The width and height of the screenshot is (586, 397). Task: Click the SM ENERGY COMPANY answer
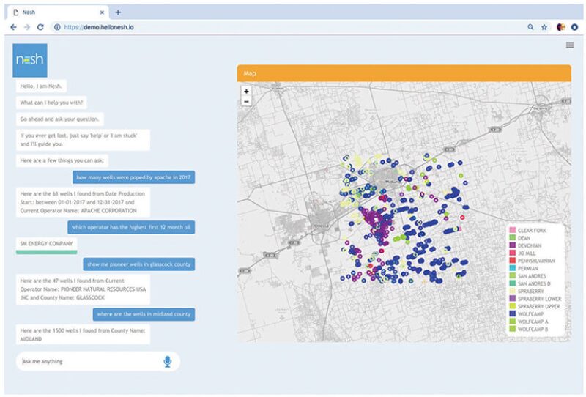coord(45,242)
